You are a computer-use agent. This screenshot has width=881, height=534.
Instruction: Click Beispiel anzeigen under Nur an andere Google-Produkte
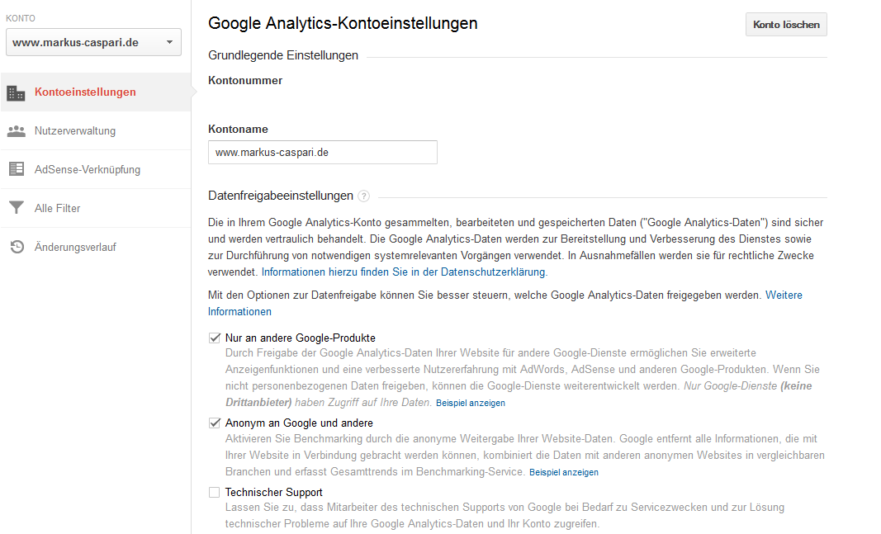(471, 404)
